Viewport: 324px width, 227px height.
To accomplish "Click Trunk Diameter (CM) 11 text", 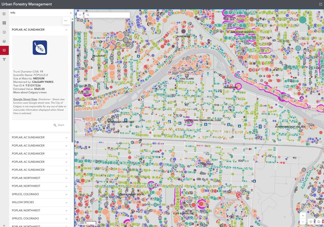I will 28,72.
